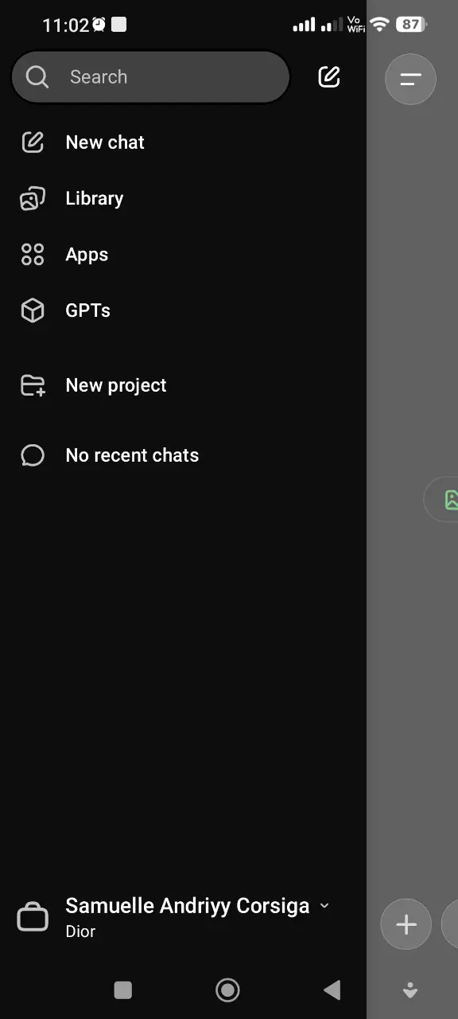Select the Apps grid icon

tap(33, 255)
